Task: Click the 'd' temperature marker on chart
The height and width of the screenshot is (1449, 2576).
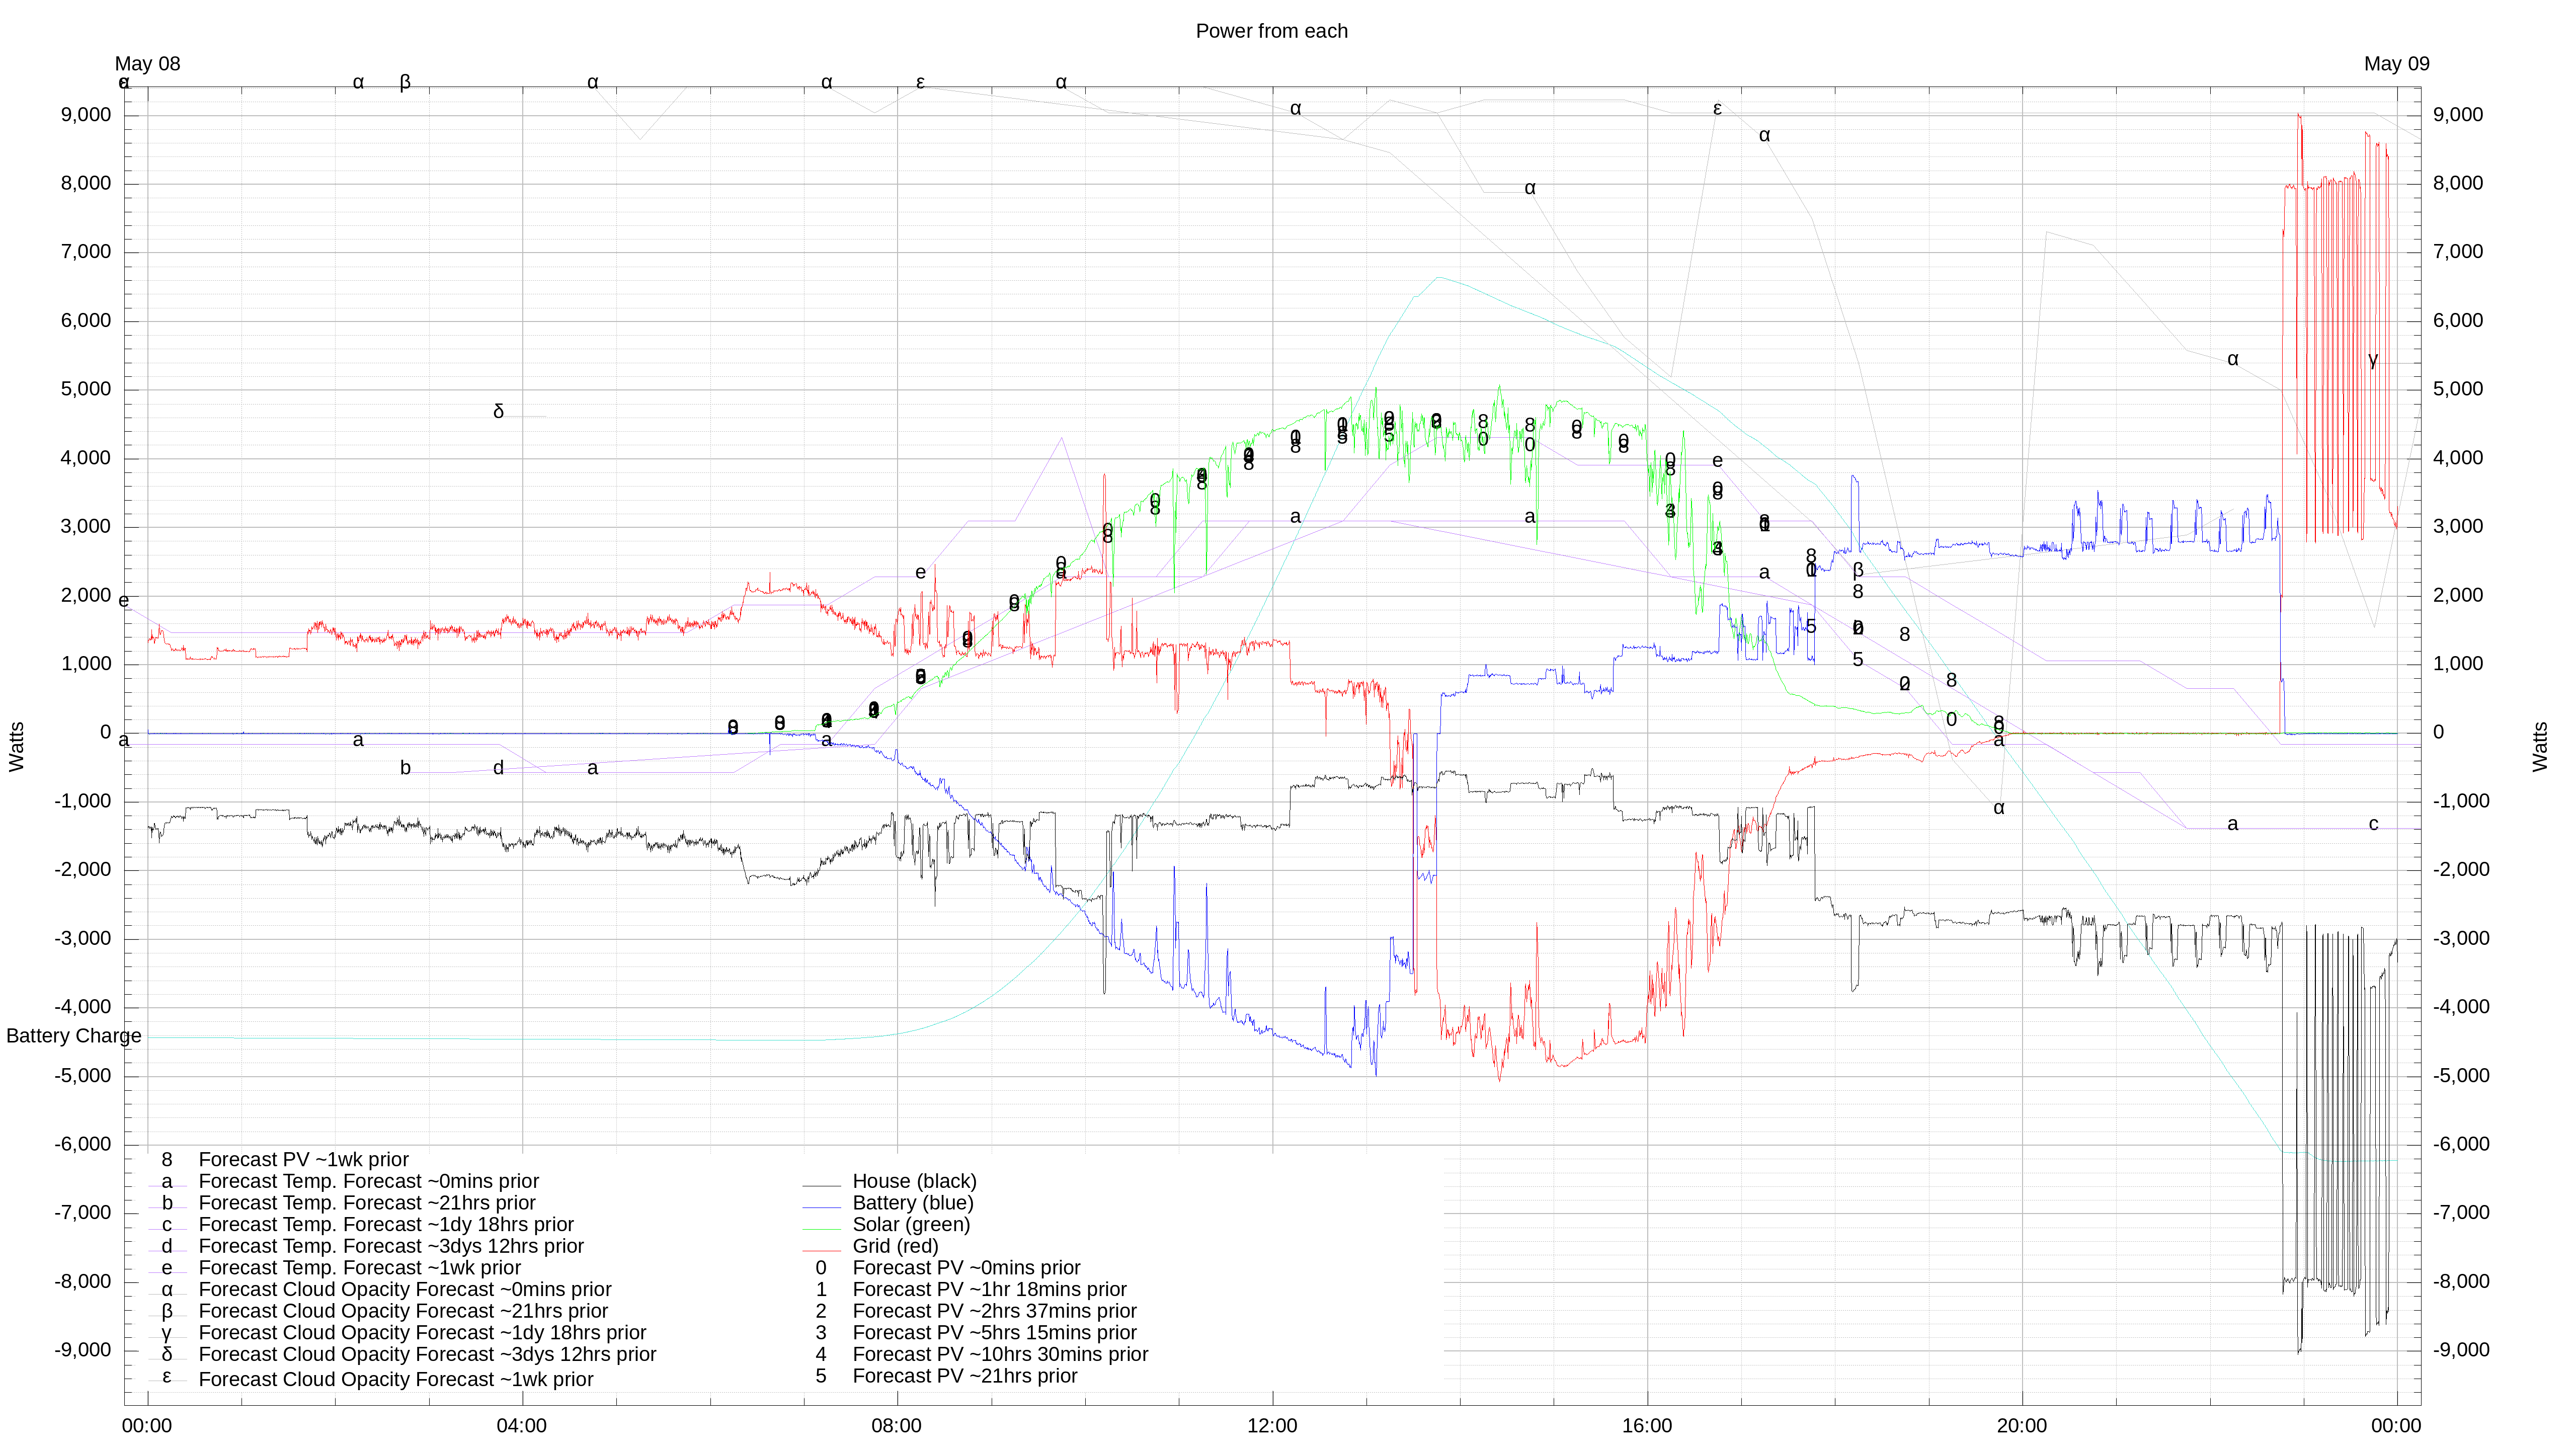Action: pyautogui.click(x=498, y=768)
